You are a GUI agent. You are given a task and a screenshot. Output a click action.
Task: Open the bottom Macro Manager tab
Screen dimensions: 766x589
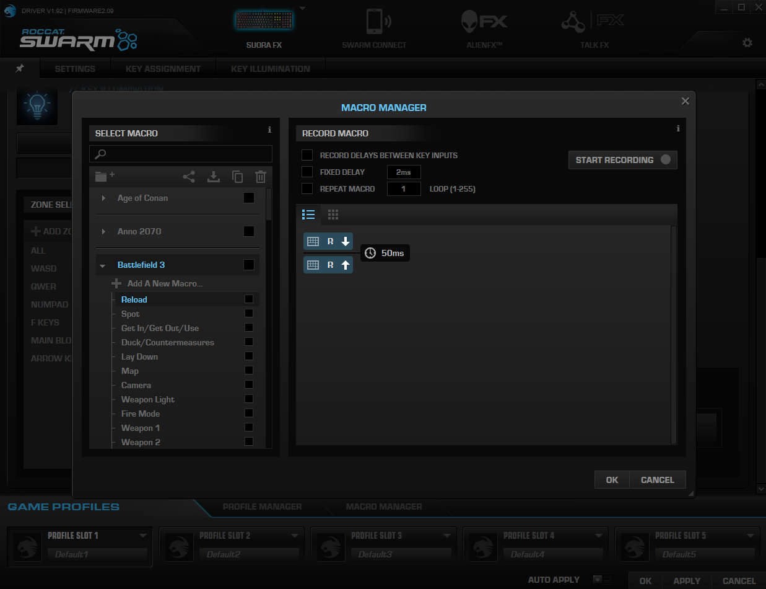pyautogui.click(x=384, y=507)
